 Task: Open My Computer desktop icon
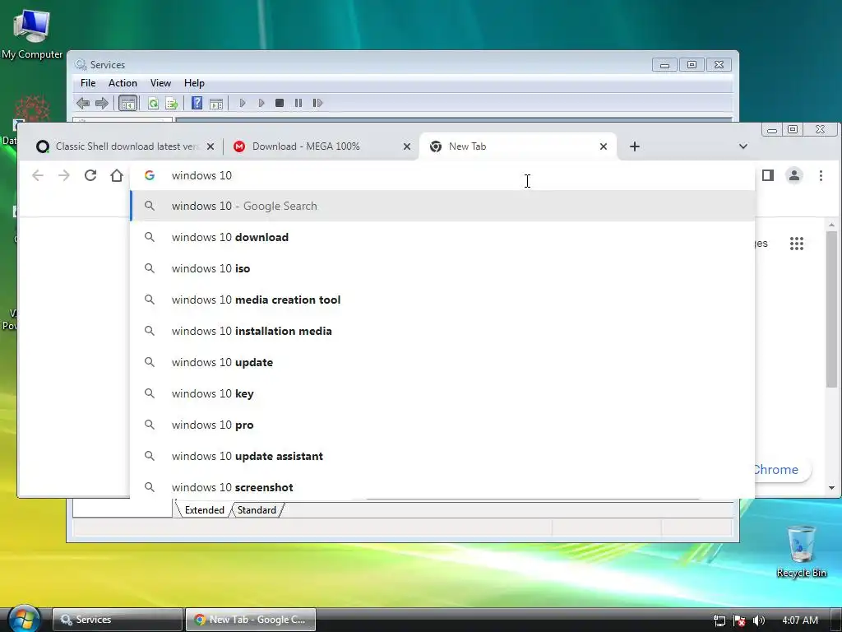tap(32, 35)
